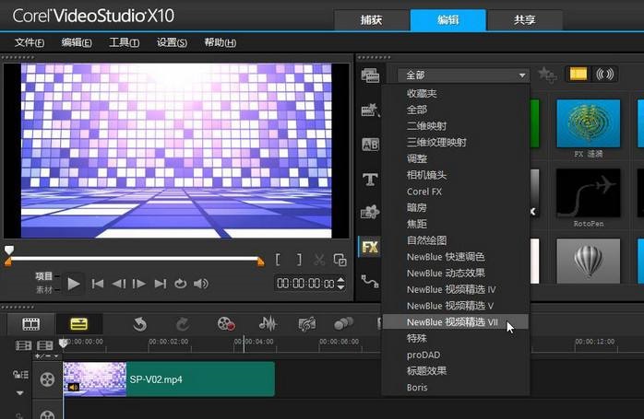Click the Split clip scissors icon
The image size is (644, 419).
(x=319, y=261)
